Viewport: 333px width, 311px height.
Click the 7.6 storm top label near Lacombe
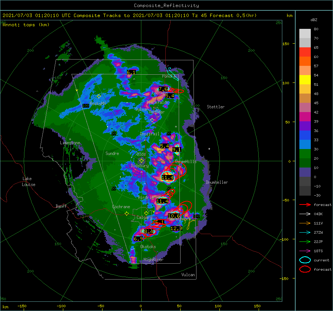click(x=163, y=89)
